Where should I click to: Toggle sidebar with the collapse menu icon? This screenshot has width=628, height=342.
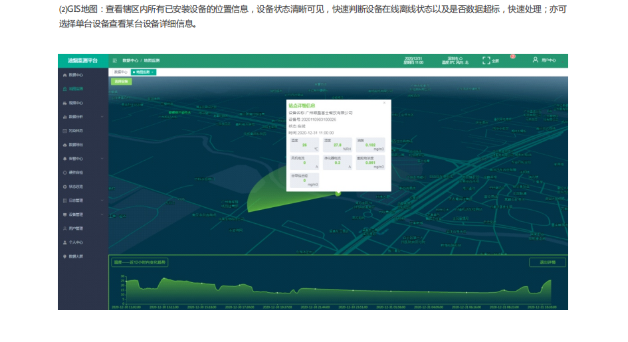tap(114, 60)
